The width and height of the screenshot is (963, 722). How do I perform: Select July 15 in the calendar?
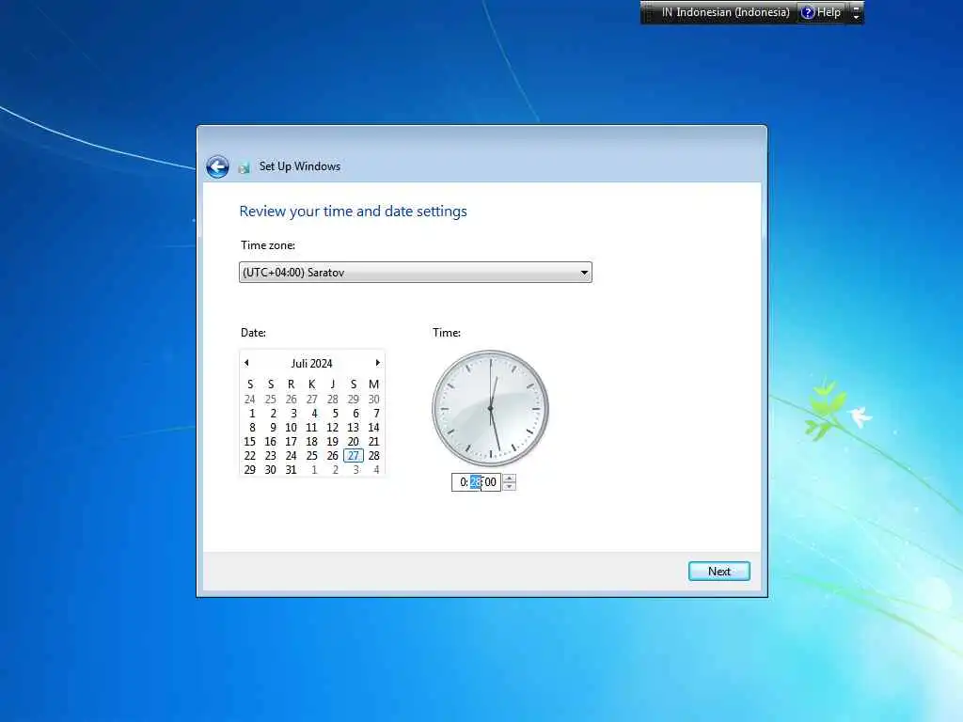click(250, 442)
